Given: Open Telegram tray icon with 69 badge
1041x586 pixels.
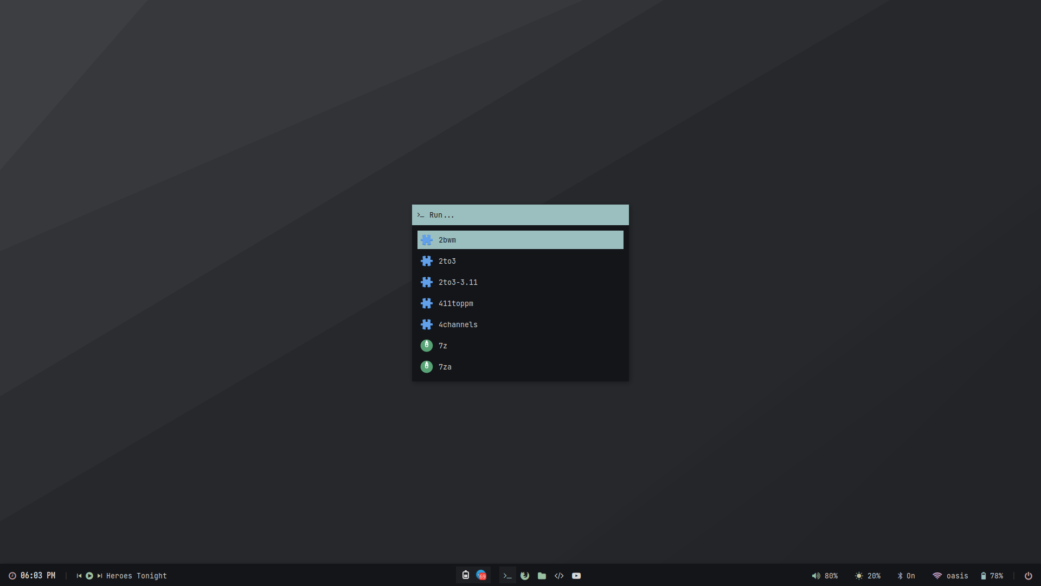Looking at the screenshot, I should point(481,575).
